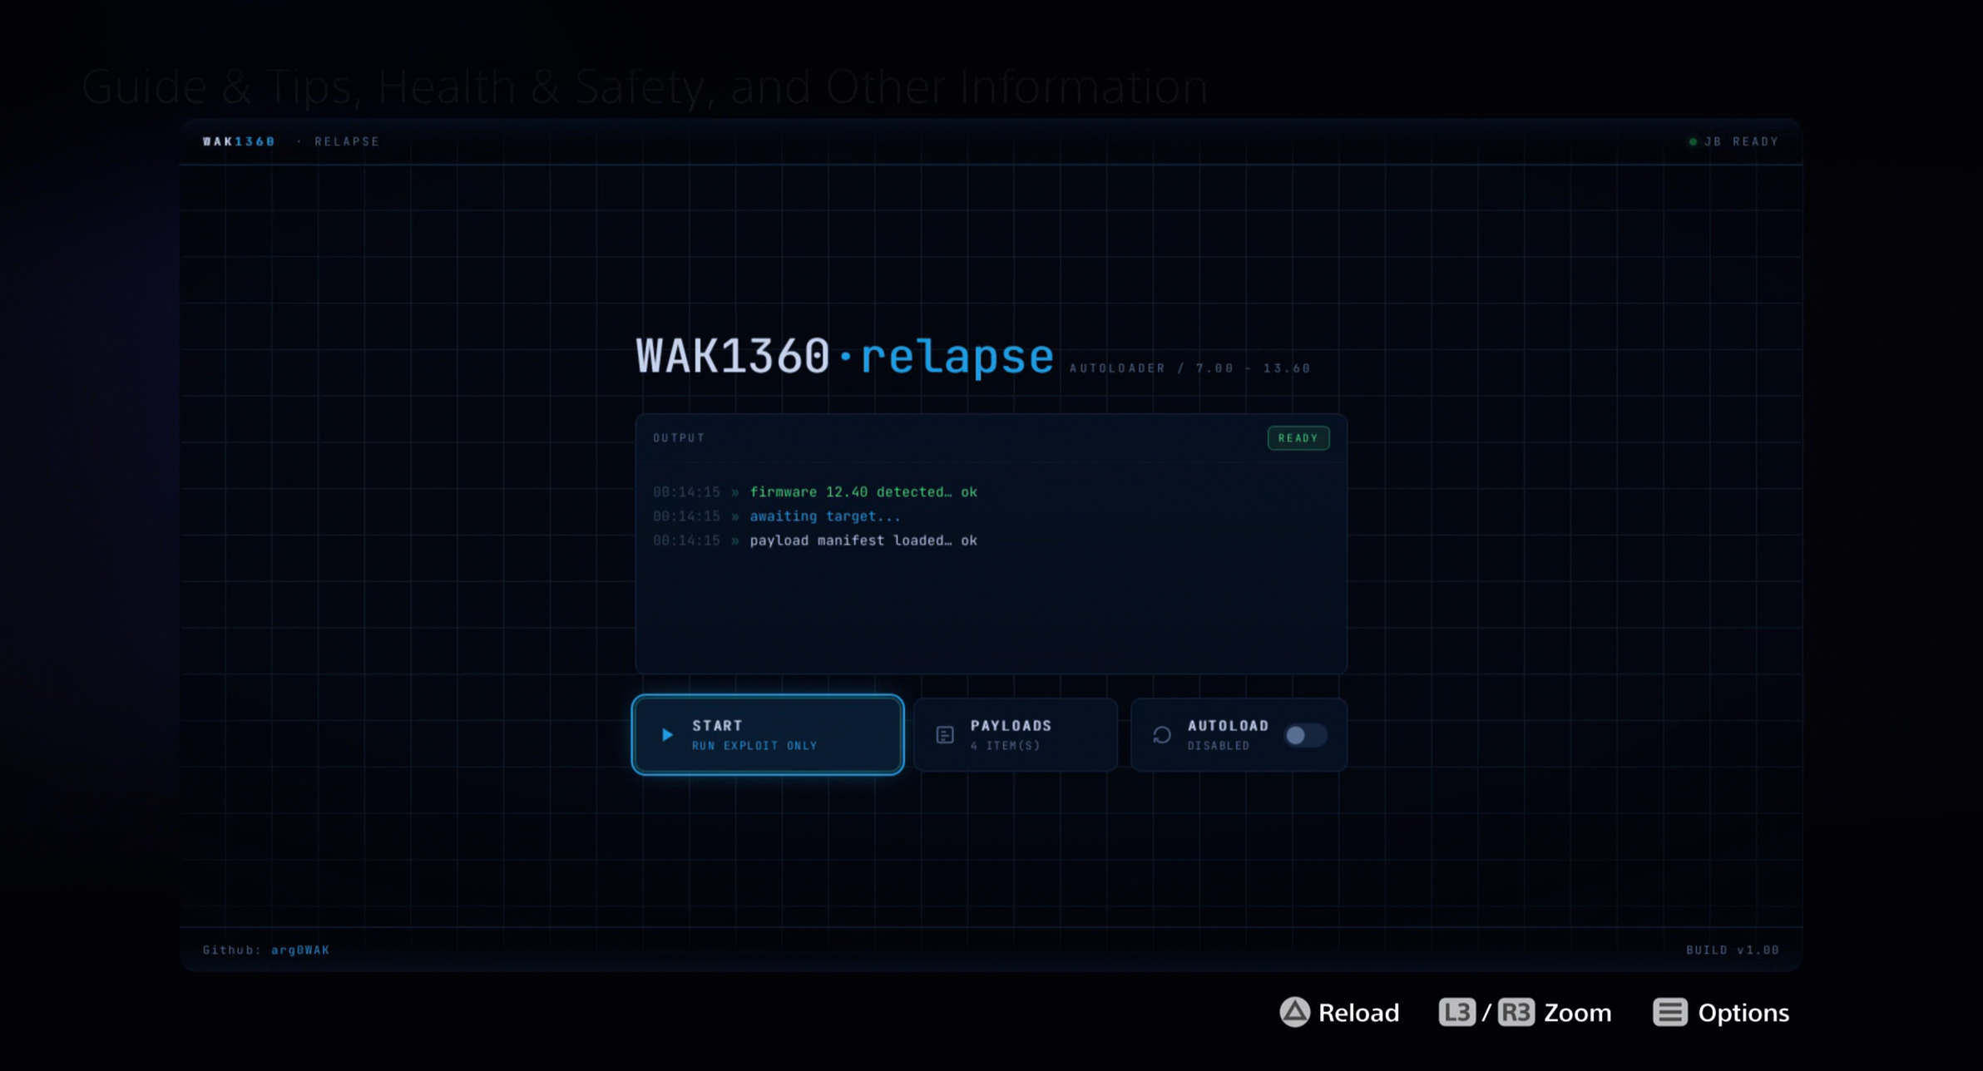1983x1071 pixels.
Task: Click the RELAPSE label in header
Action: coord(347,141)
